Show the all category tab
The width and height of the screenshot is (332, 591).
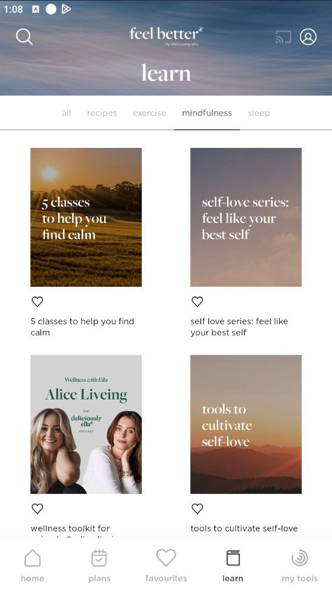(66, 113)
